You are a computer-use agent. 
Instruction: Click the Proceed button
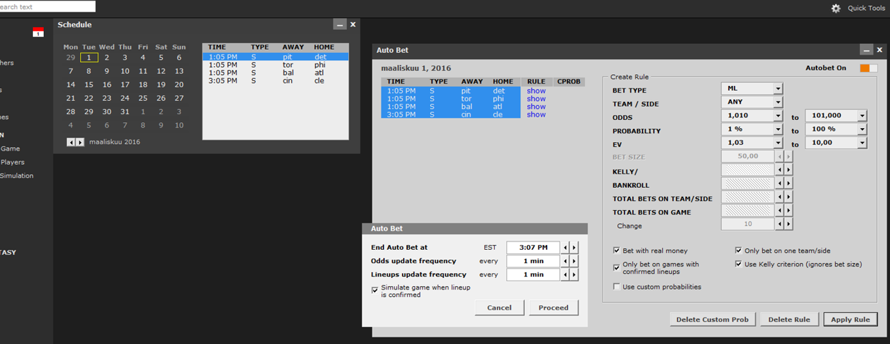554,308
